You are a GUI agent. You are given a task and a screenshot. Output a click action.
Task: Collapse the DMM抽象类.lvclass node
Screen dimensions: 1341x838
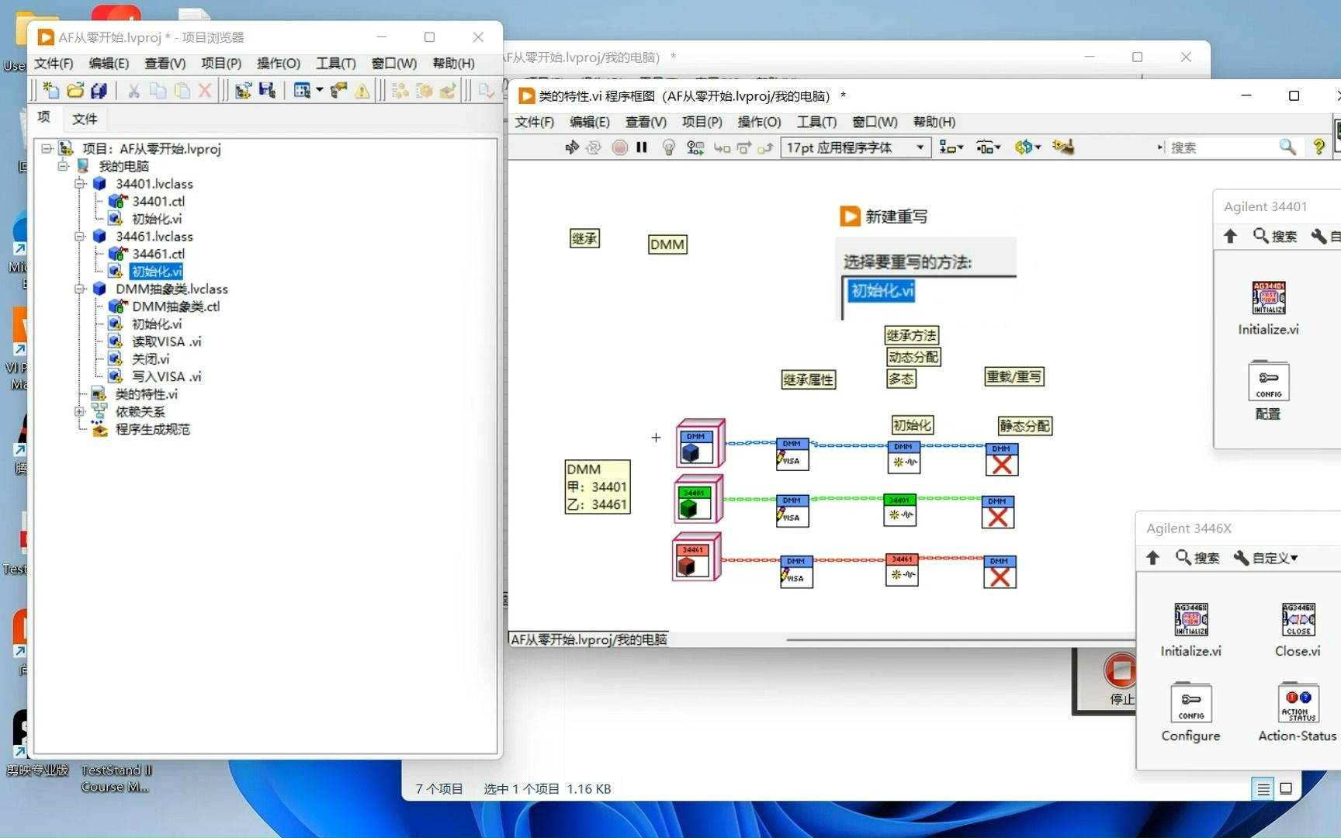coord(79,289)
